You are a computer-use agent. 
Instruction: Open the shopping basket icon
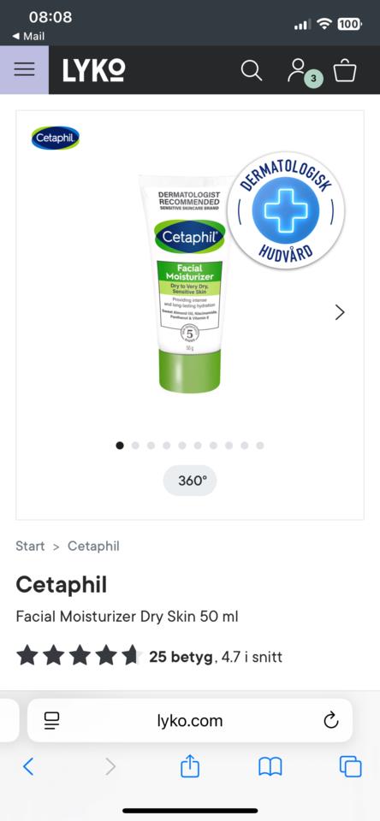[x=345, y=70]
